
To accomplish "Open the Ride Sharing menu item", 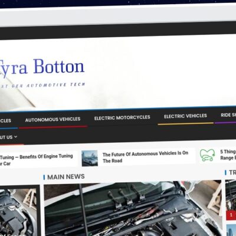I will (228, 115).
